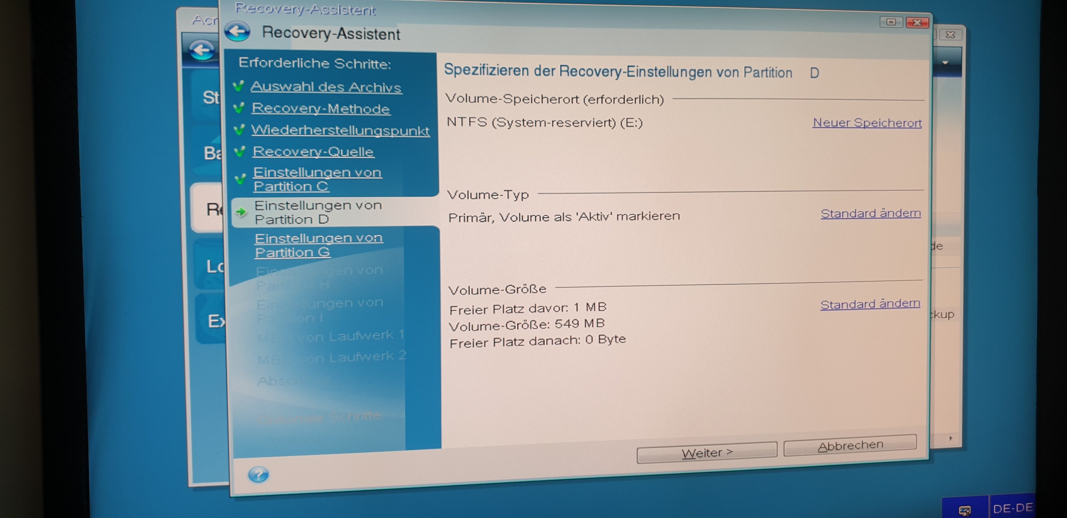The image size is (1067, 518).
Task: Jump to Wiederherstellungspunkt step
Action: [340, 130]
